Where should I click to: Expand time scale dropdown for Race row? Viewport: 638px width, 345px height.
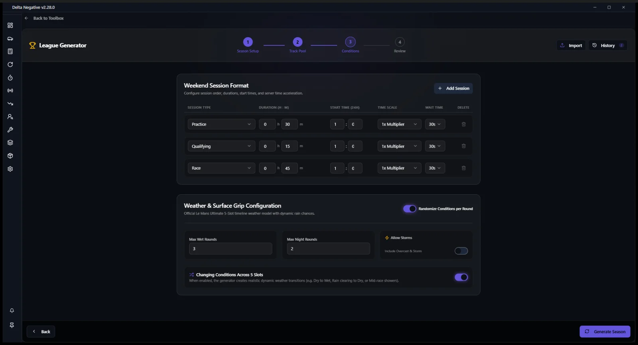pyautogui.click(x=399, y=168)
